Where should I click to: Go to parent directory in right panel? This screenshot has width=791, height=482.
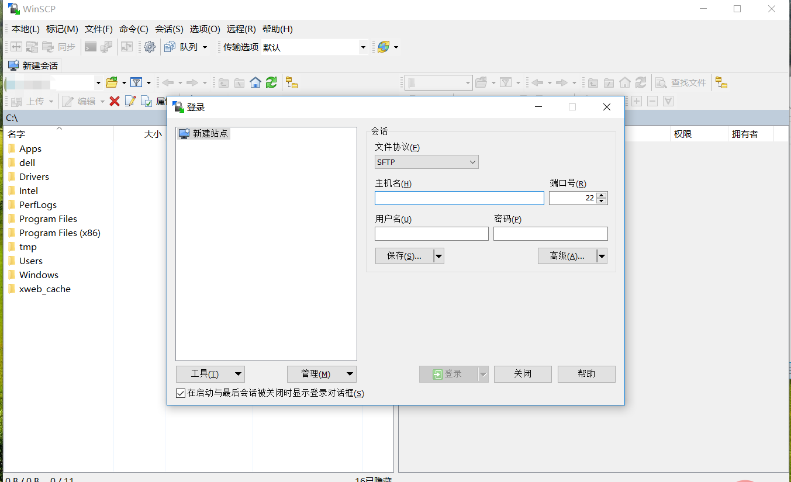coord(593,83)
